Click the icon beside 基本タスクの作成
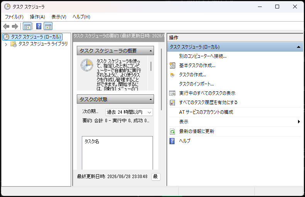The width and height of the screenshot is (305, 197). (172, 66)
